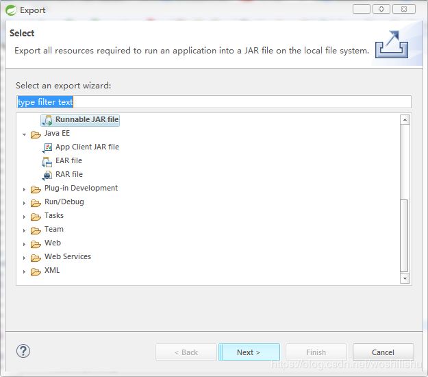Screen dimensions: 428x377
Task: Select the Web label
Action: (53, 243)
